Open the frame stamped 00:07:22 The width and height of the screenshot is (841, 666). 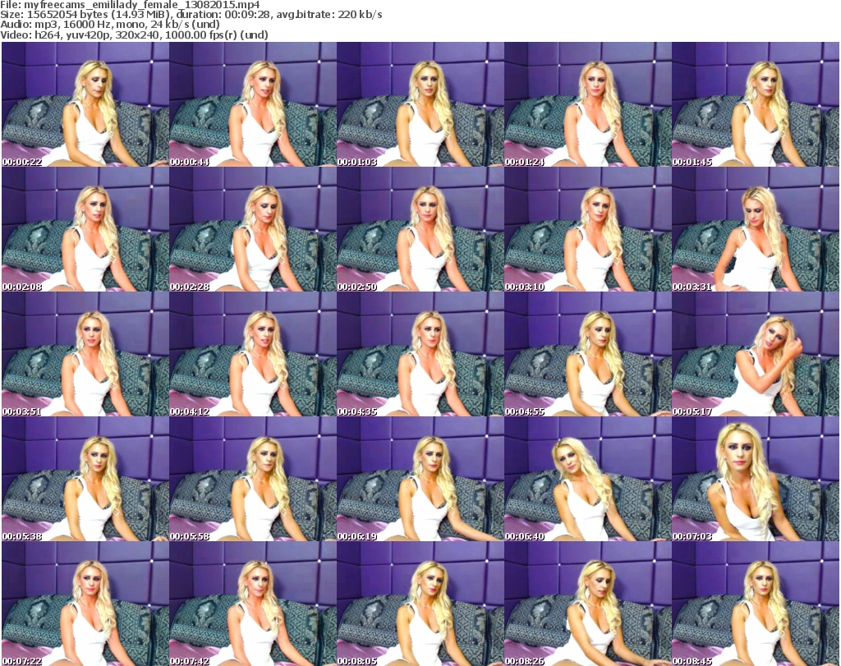pyautogui.click(x=85, y=604)
